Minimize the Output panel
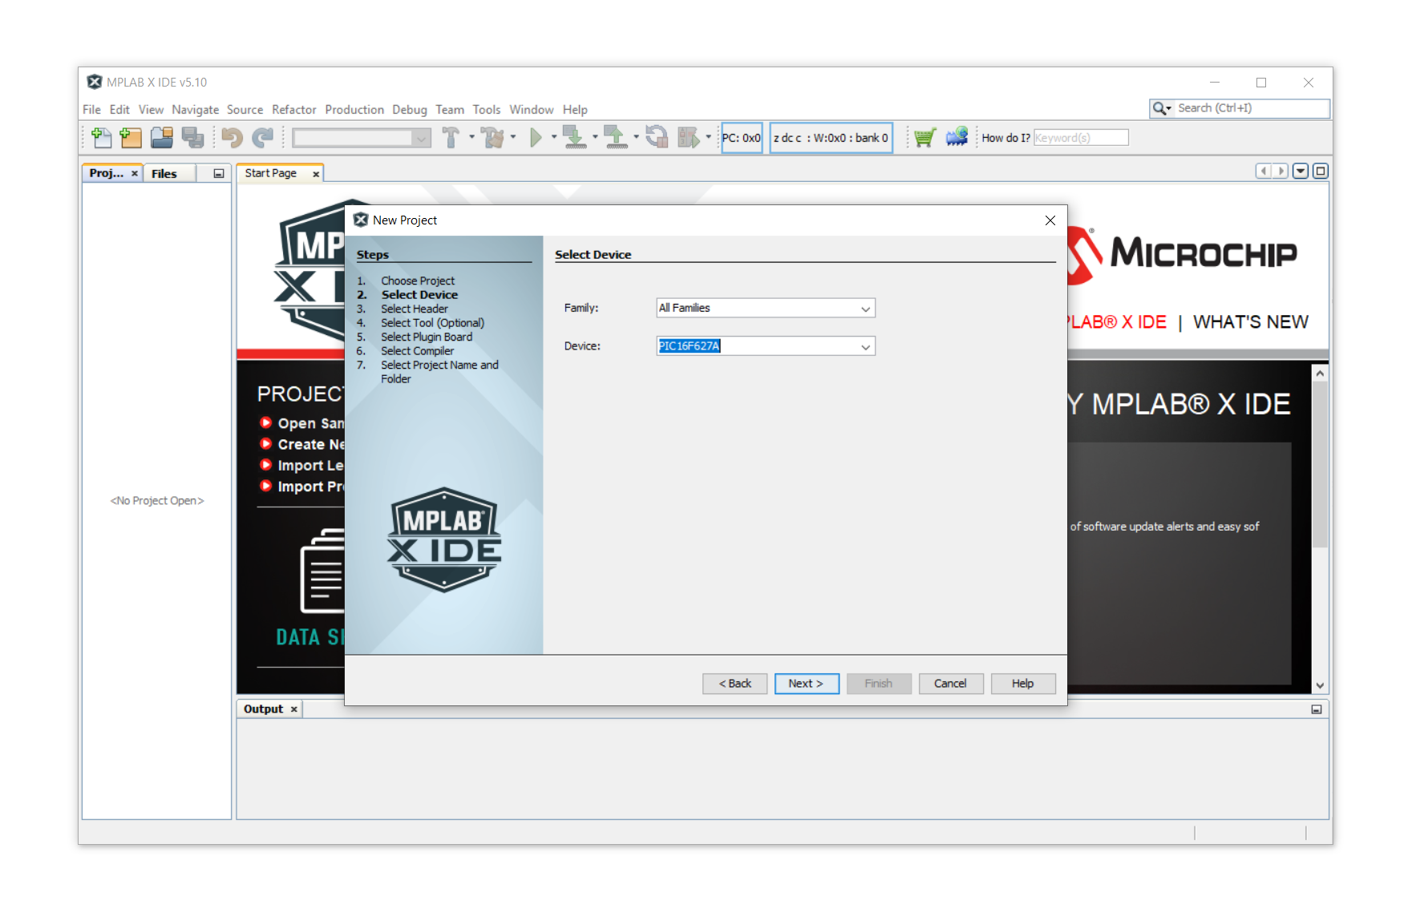The width and height of the screenshot is (1404, 917). tap(1316, 709)
